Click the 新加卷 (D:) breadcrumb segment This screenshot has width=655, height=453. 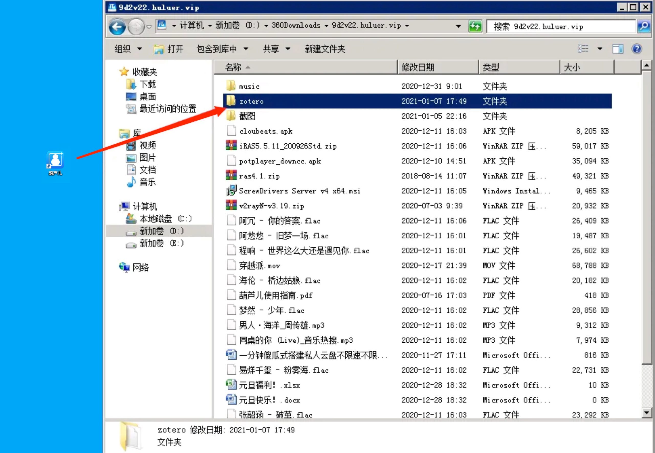click(x=237, y=25)
